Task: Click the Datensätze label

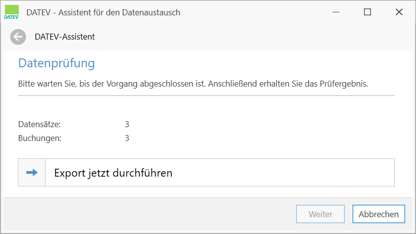Action: click(x=39, y=124)
